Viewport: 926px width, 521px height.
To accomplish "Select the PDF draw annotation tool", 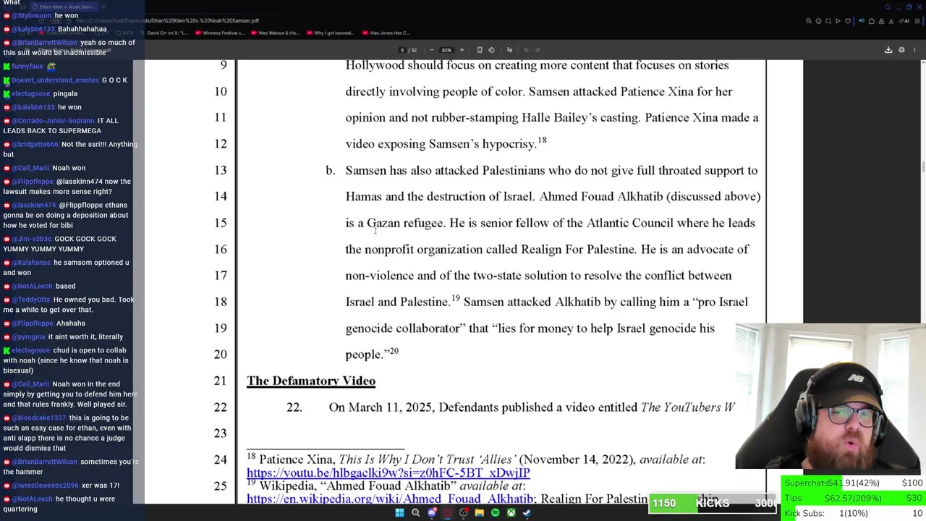I will coord(509,50).
